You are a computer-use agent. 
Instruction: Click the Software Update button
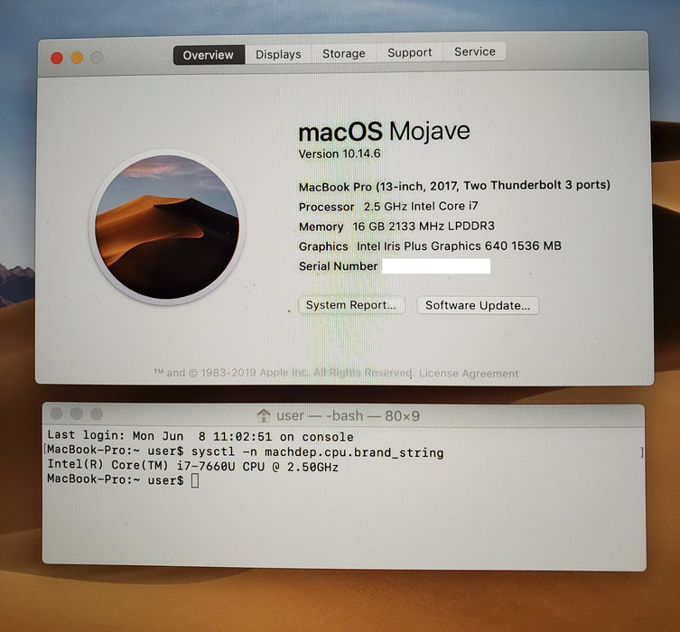coord(478,305)
